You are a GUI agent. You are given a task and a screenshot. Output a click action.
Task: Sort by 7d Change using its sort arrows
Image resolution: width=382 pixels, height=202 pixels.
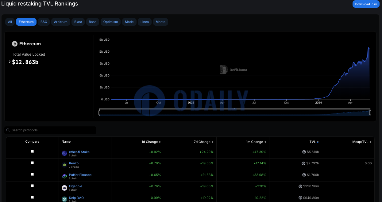click(212, 142)
